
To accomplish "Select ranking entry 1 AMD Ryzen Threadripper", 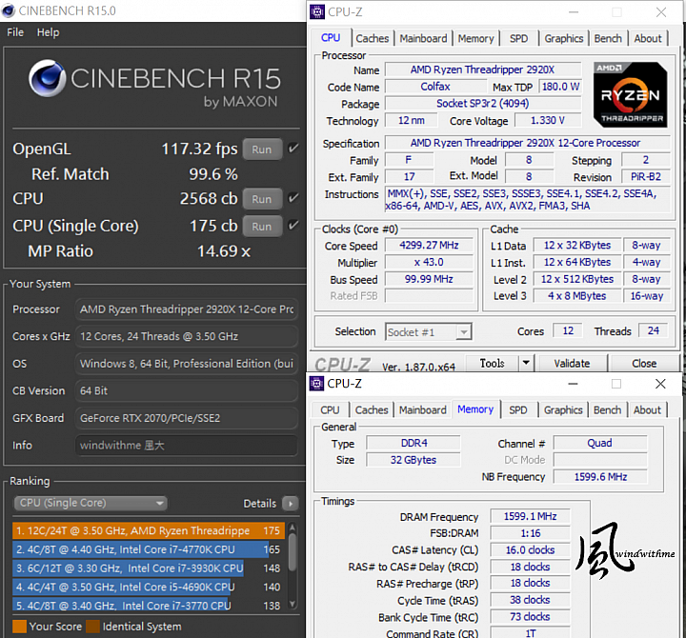I will [149, 530].
